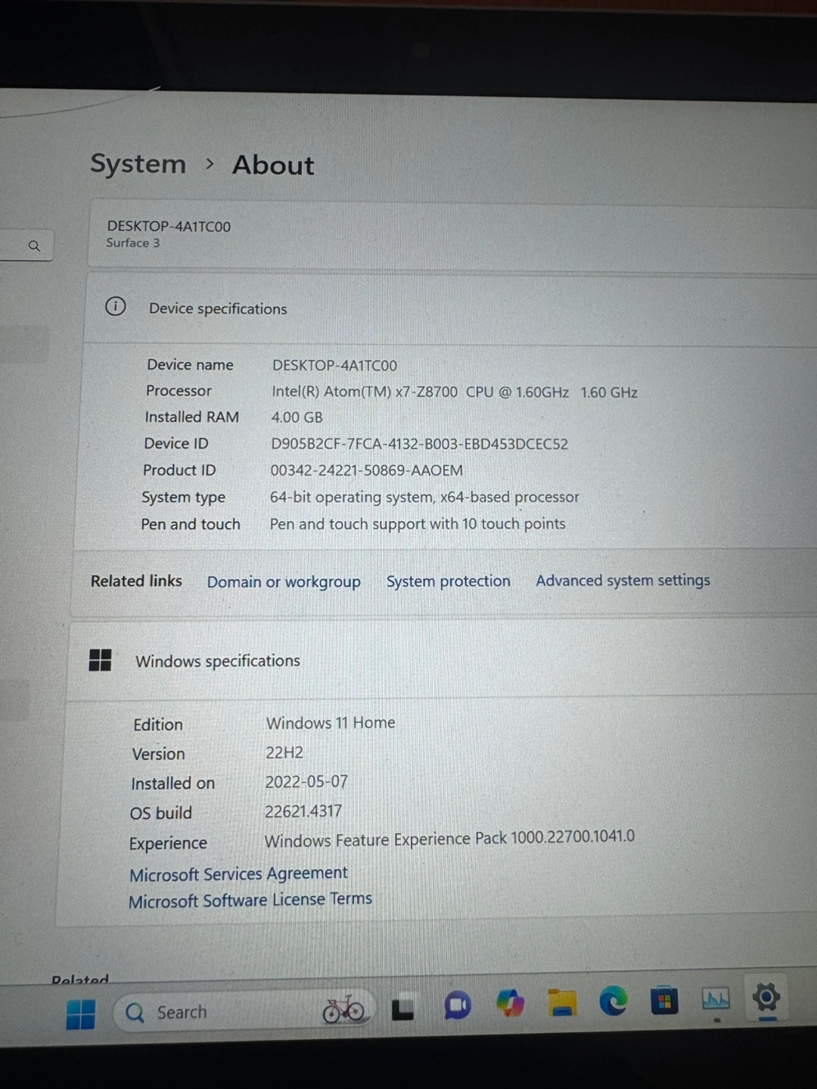
Task: Go back to System breadcrumb
Action: pos(138,163)
